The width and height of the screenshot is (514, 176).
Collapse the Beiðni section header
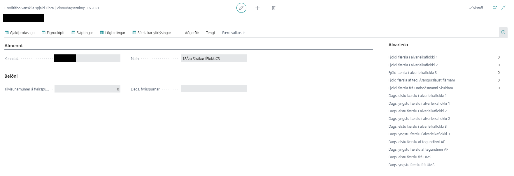tap(11, 76)
